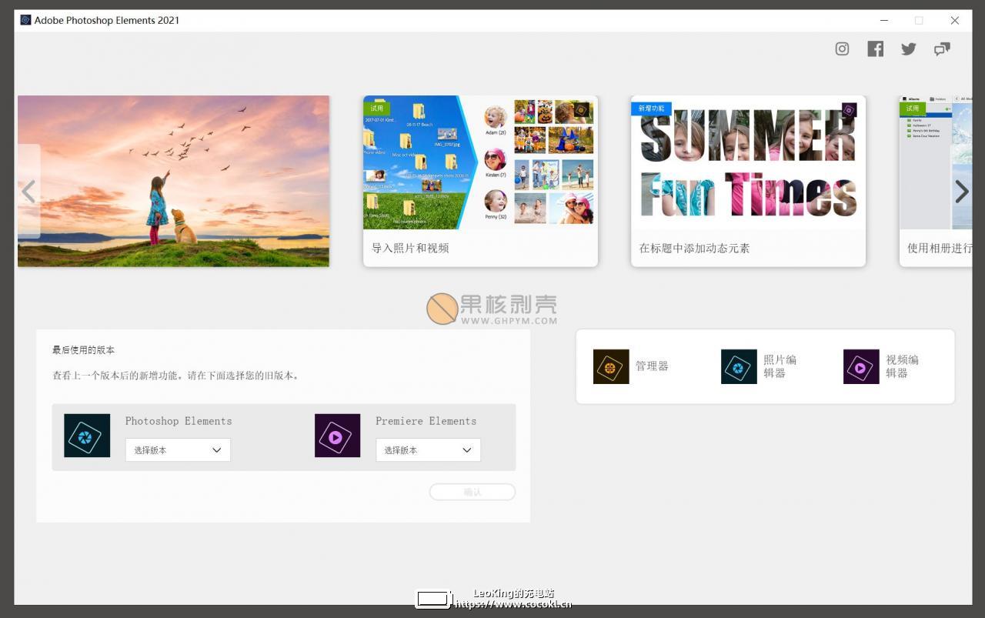
Task: Click the Photoshop Elements logo in version panel
Action: click(87, 436)
